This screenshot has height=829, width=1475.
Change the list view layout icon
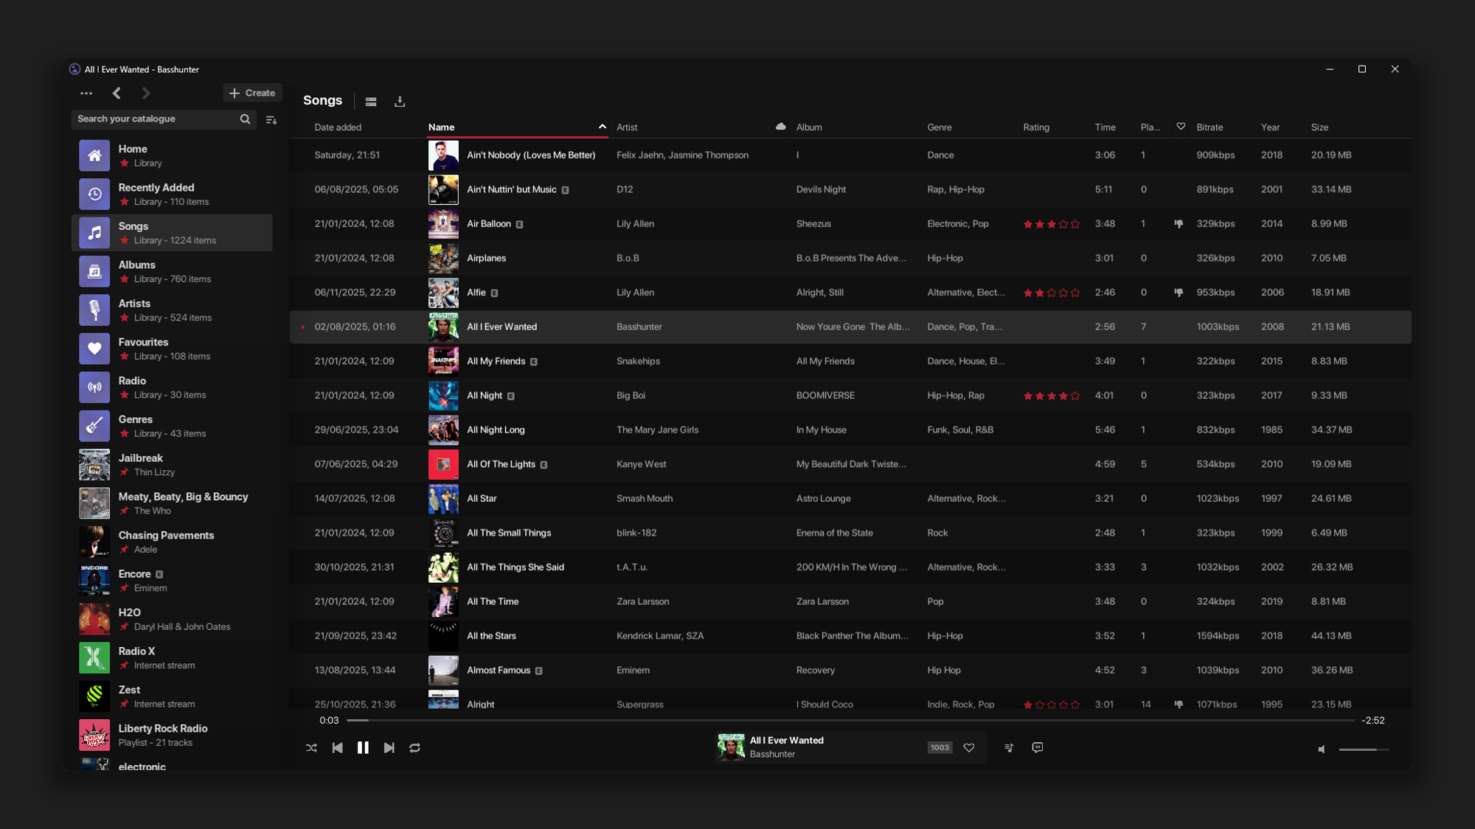(x=371, y=102)
